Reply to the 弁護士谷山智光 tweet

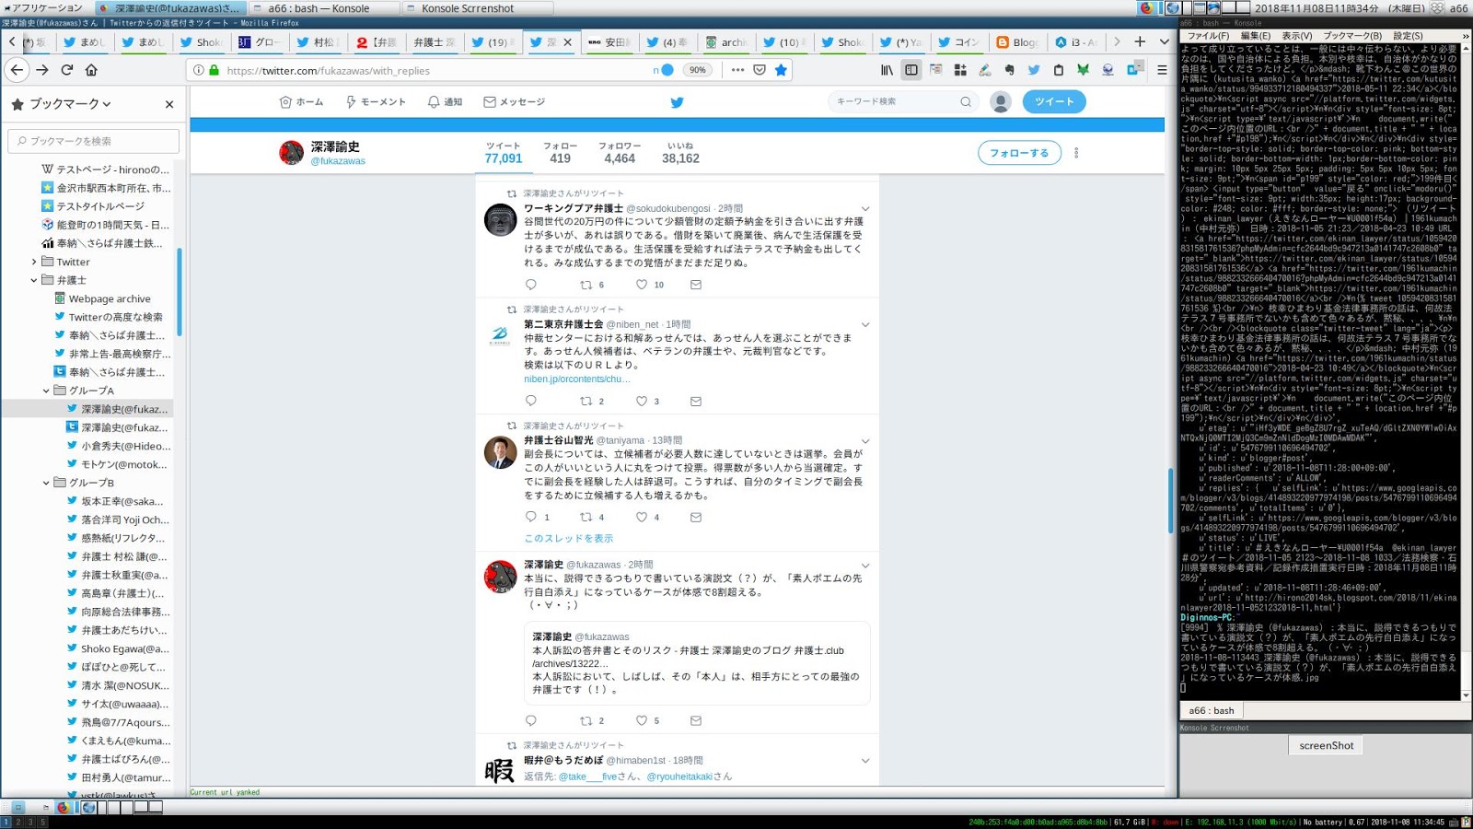pyautogui.click(x=530, y=517)
